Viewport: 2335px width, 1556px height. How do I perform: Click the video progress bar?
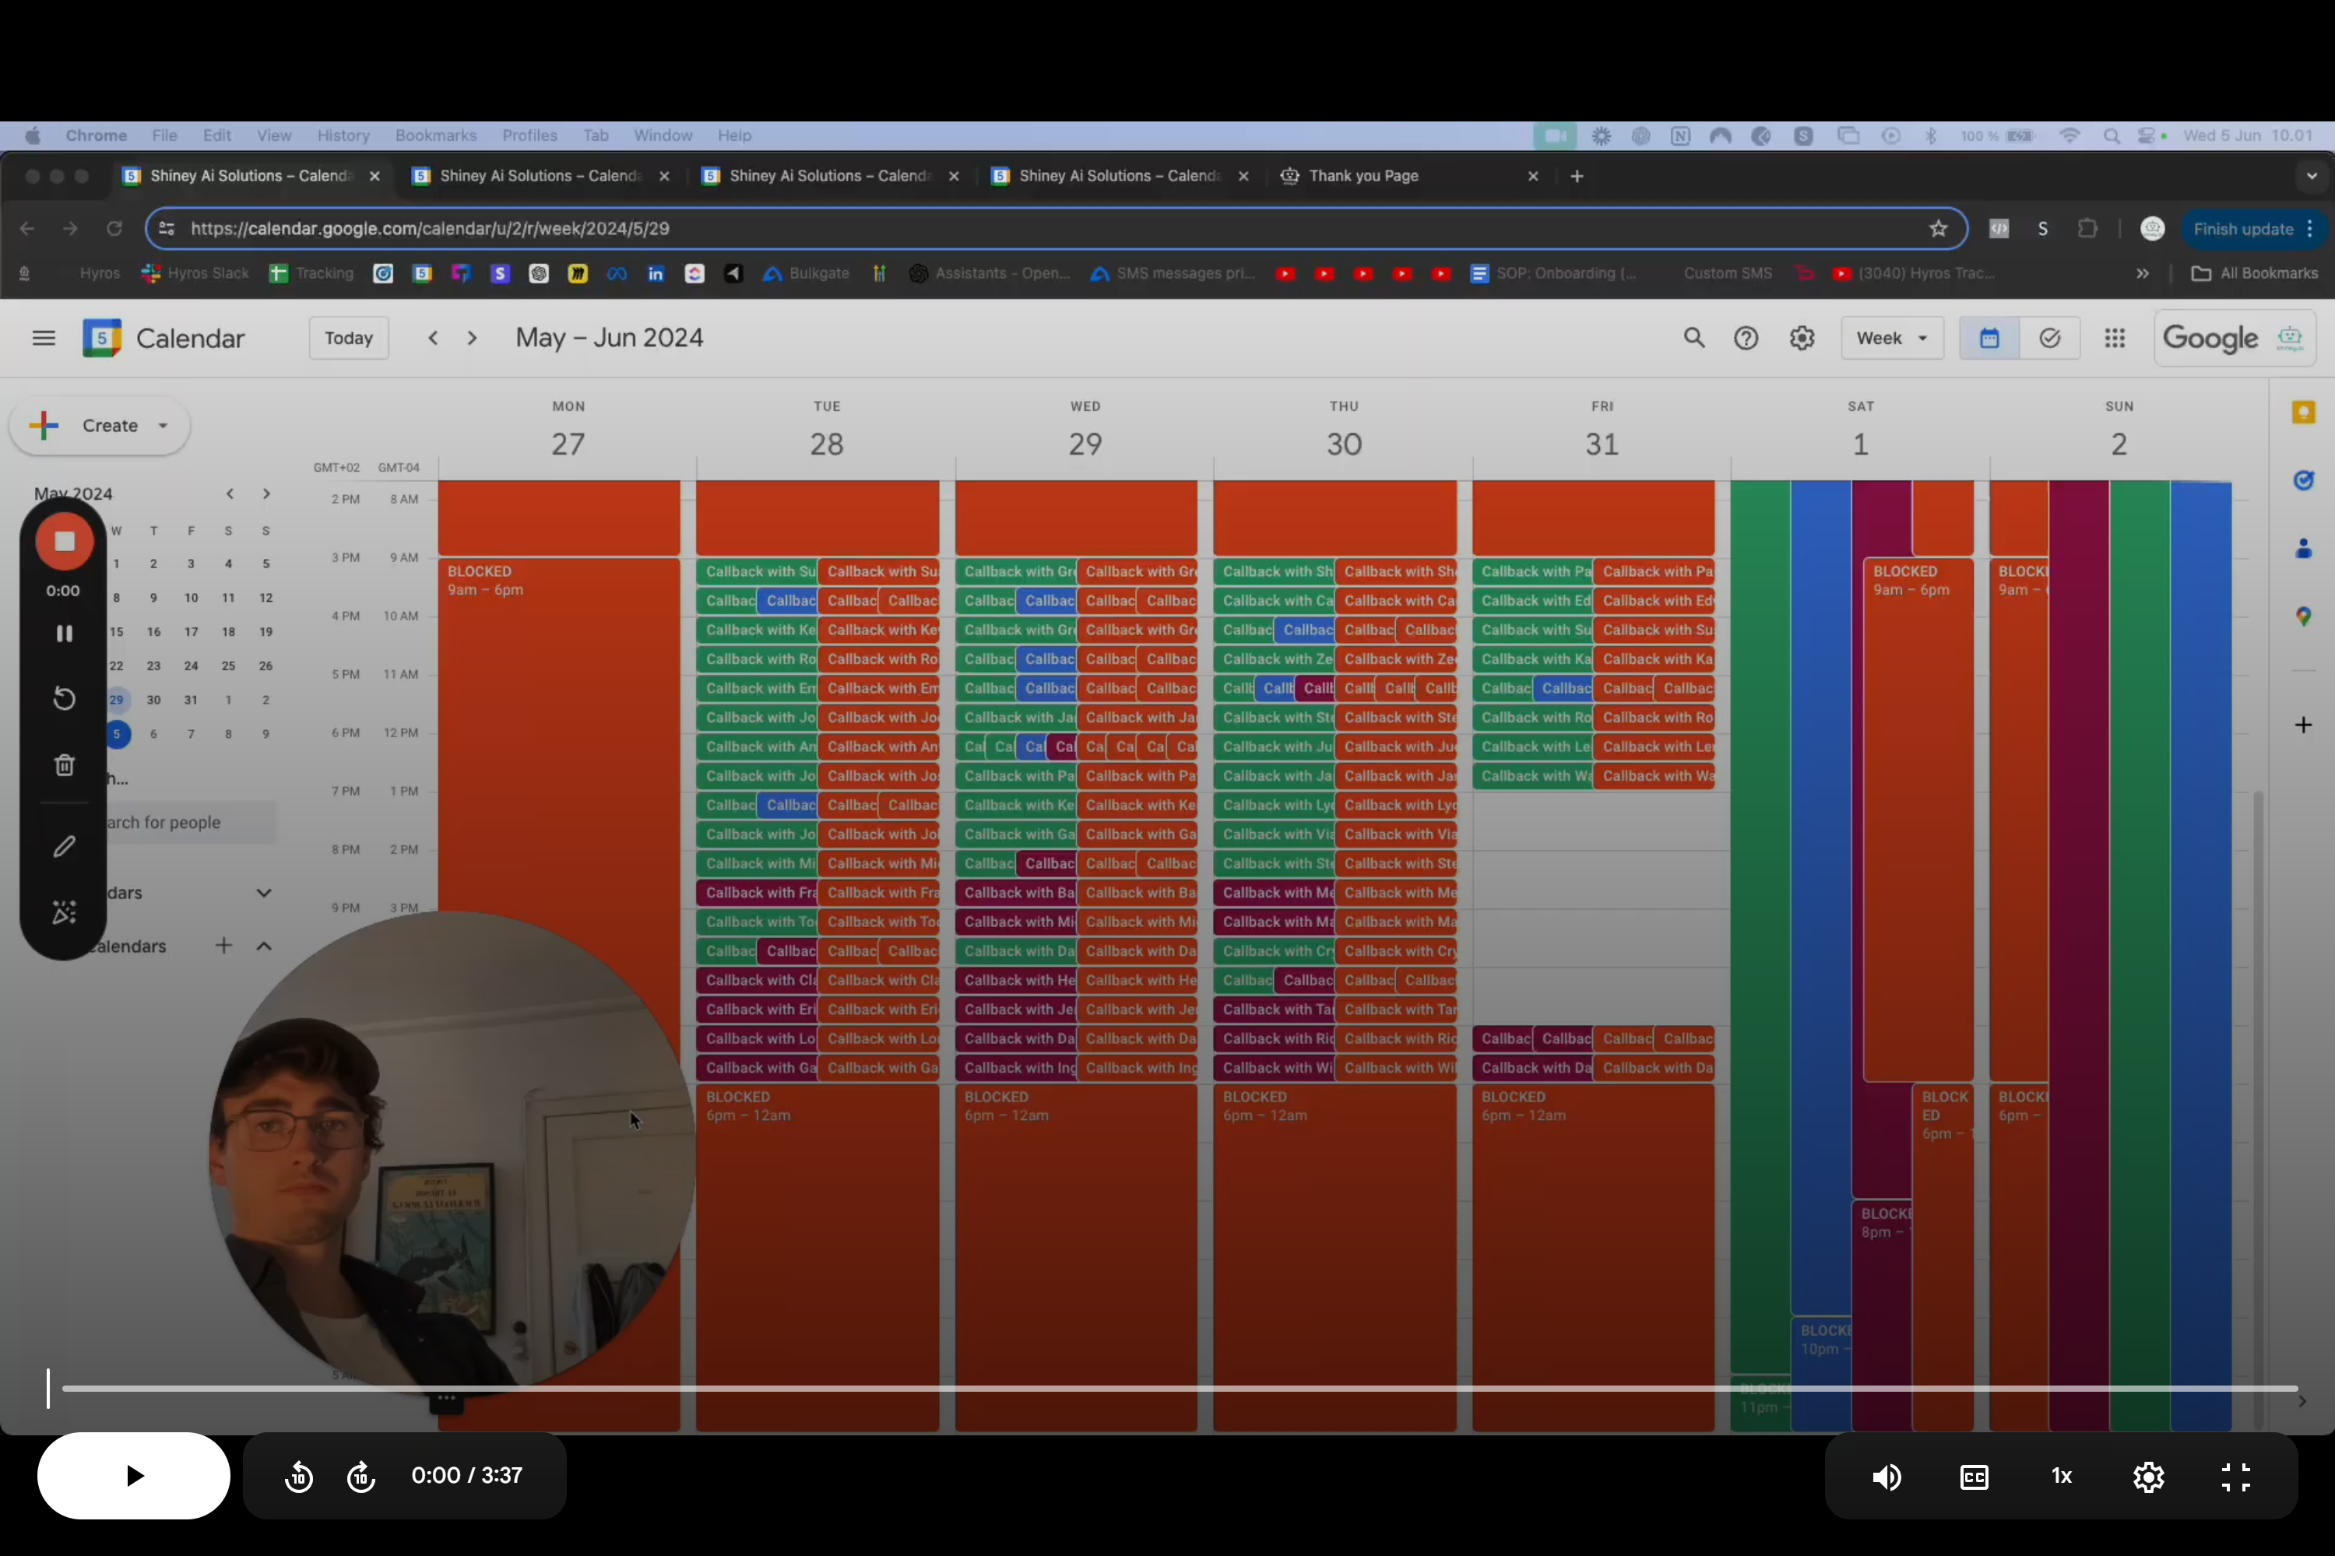pyautogui.click(x=1179, y=1389)
